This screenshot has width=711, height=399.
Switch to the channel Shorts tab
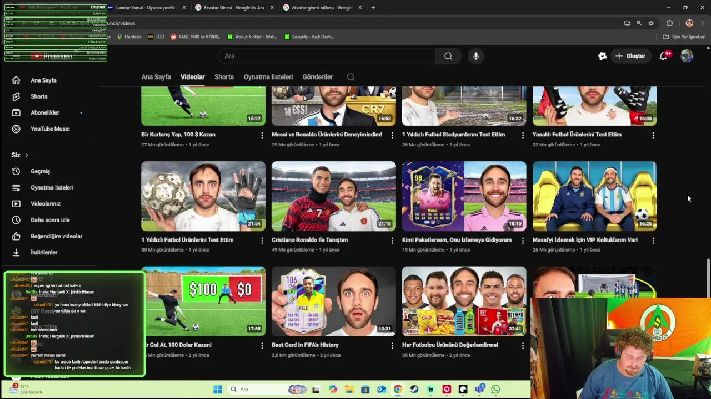click(224, 77)
